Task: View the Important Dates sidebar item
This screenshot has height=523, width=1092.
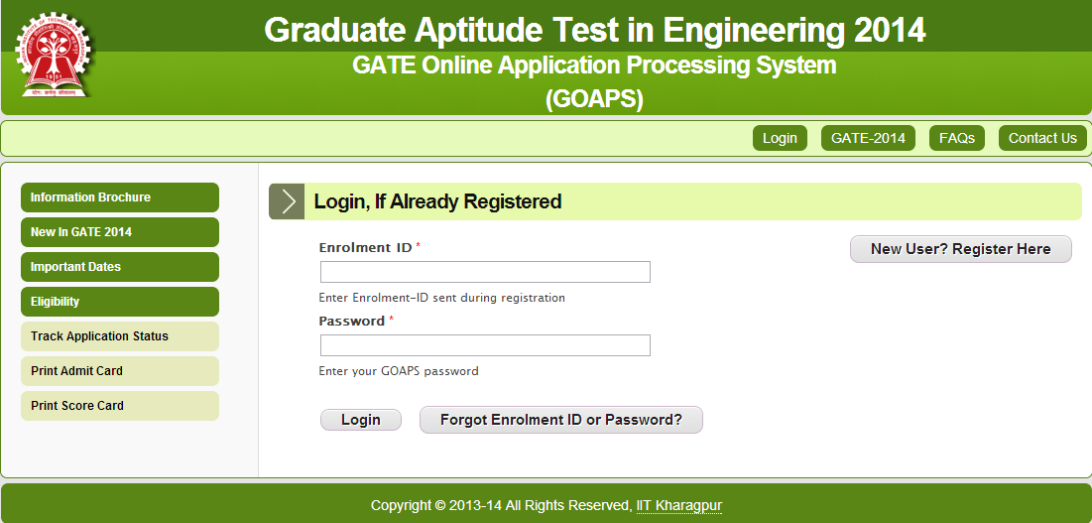Action: tap(119, 267)
